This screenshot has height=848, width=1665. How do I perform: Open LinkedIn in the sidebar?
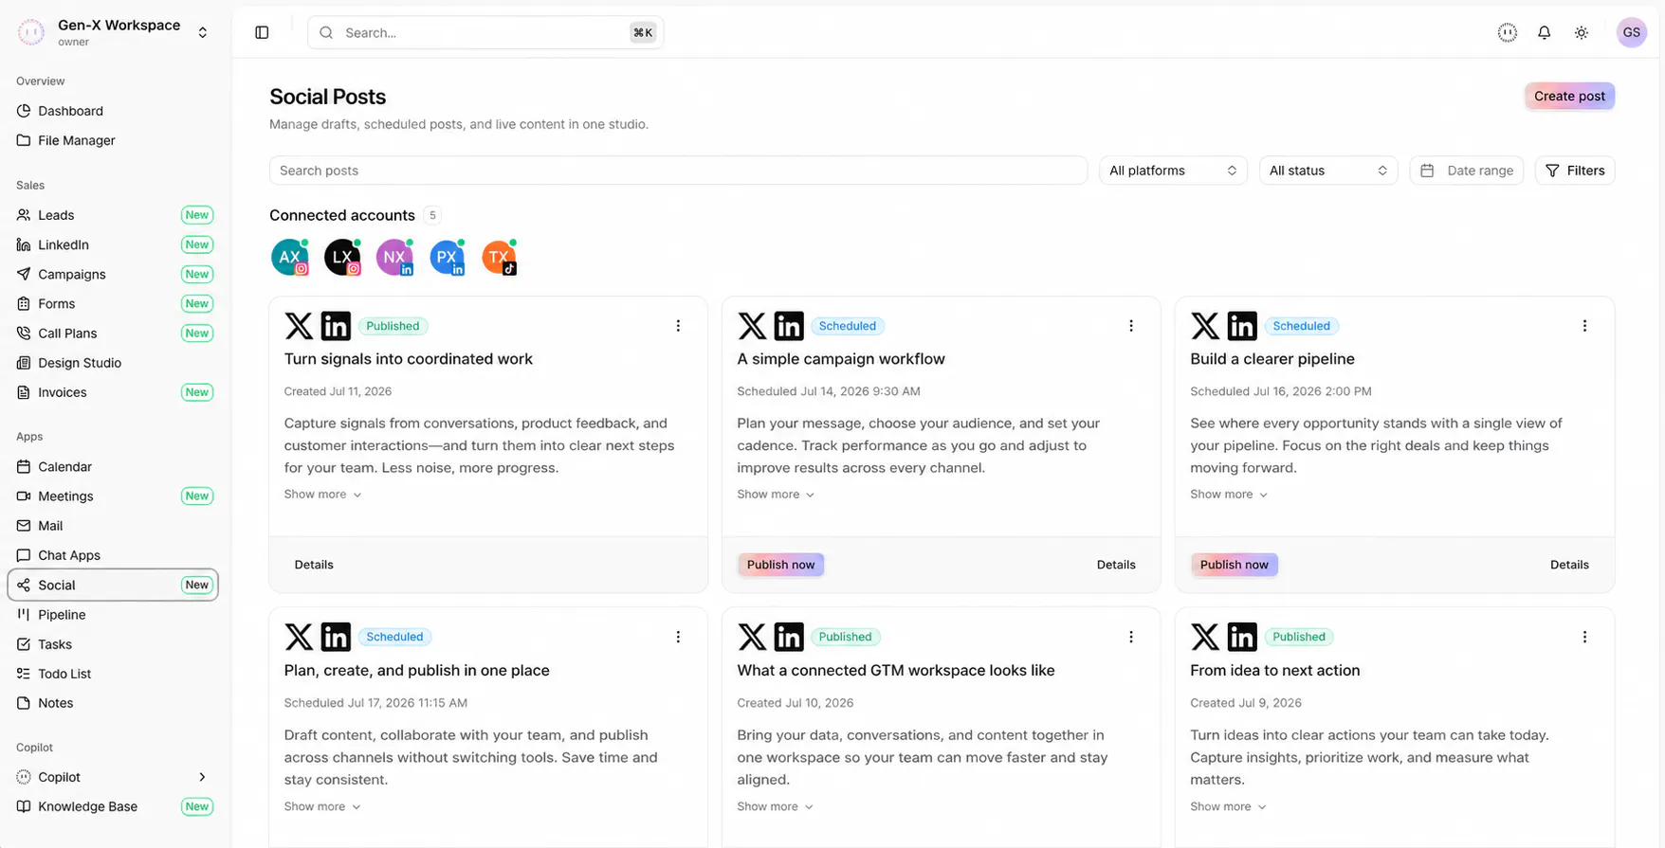click(113, 244)
